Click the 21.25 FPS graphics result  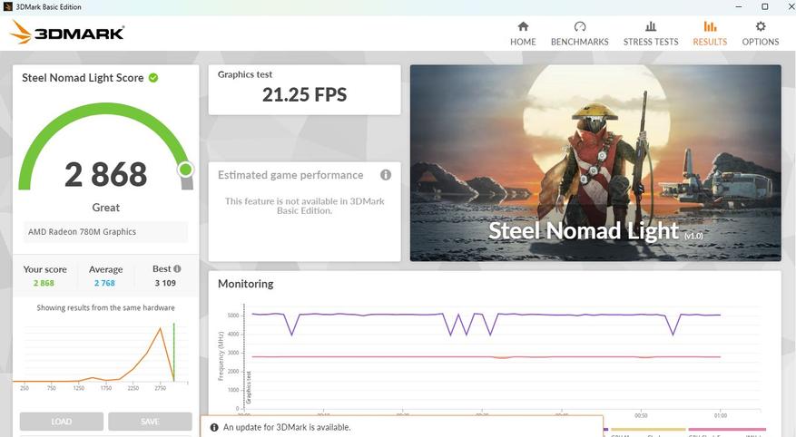[305, 95]
